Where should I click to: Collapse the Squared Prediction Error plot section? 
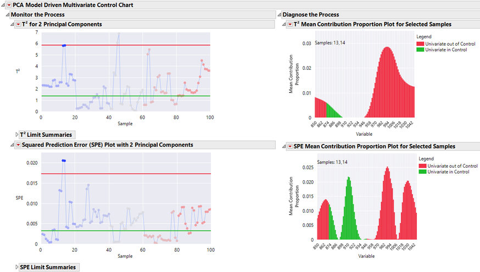coord(12,145)
